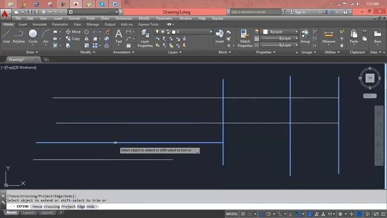Switch to Layout1 tab

28,213
